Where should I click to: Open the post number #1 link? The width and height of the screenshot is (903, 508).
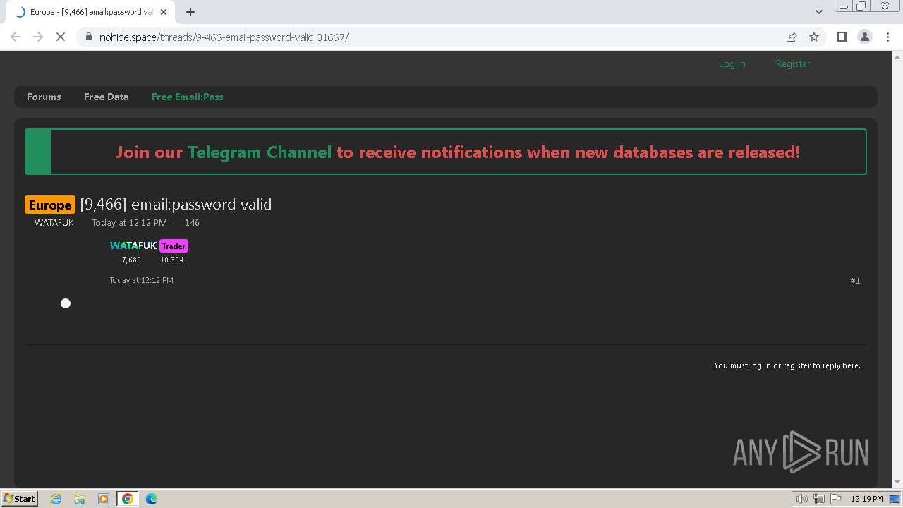tap(855, 281)
